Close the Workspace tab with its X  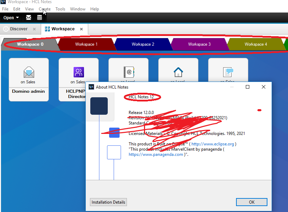(x=82, y=29)
